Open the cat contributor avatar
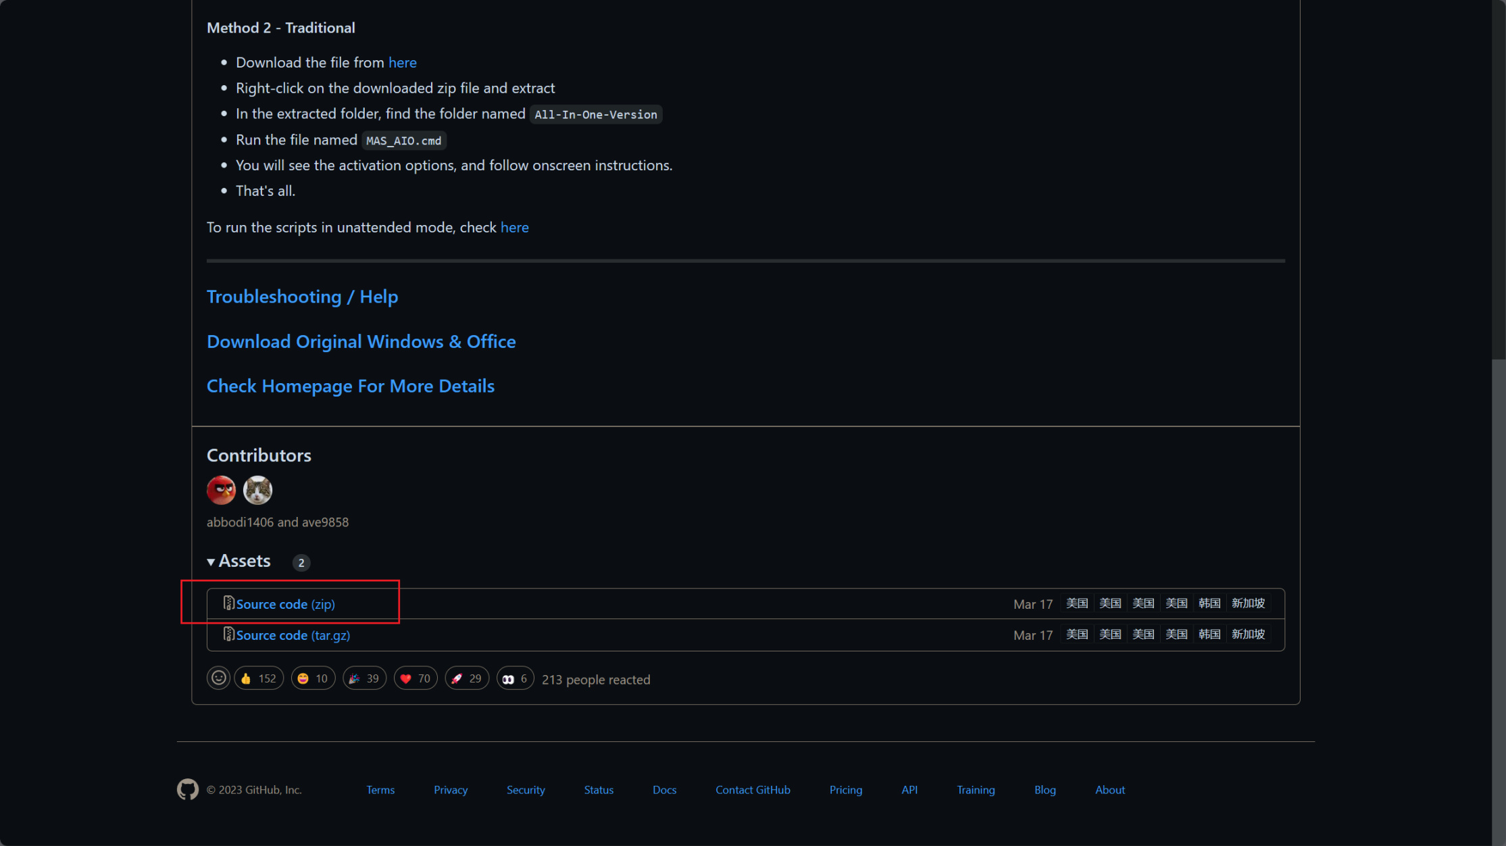The image size is (1506, 846). [257, 490]
